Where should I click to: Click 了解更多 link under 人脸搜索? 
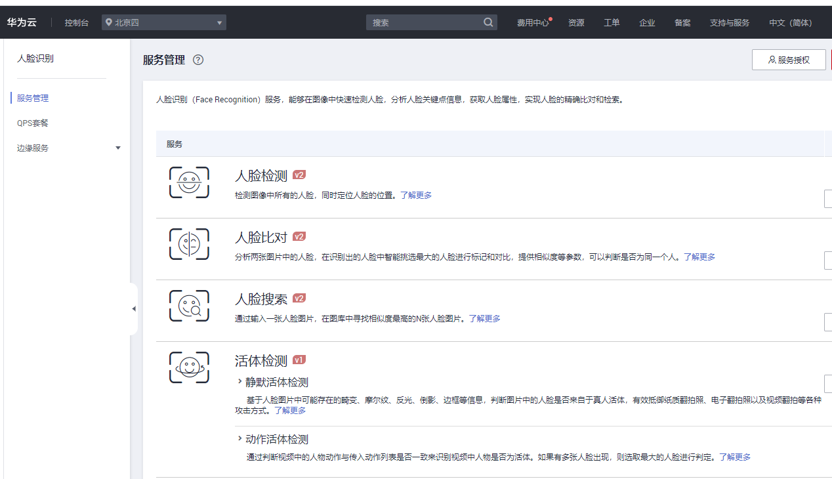(484, 318)
